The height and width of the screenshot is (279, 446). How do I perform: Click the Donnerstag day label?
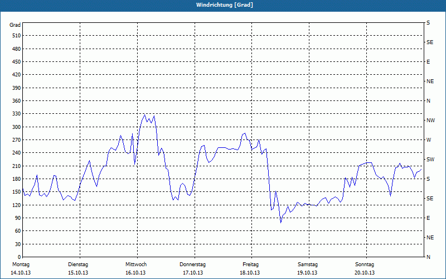click(x=192, y=264)
